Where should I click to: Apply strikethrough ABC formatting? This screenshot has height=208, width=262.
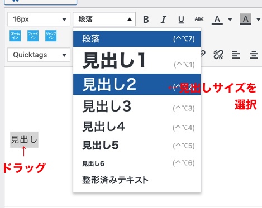coord(199,19)
